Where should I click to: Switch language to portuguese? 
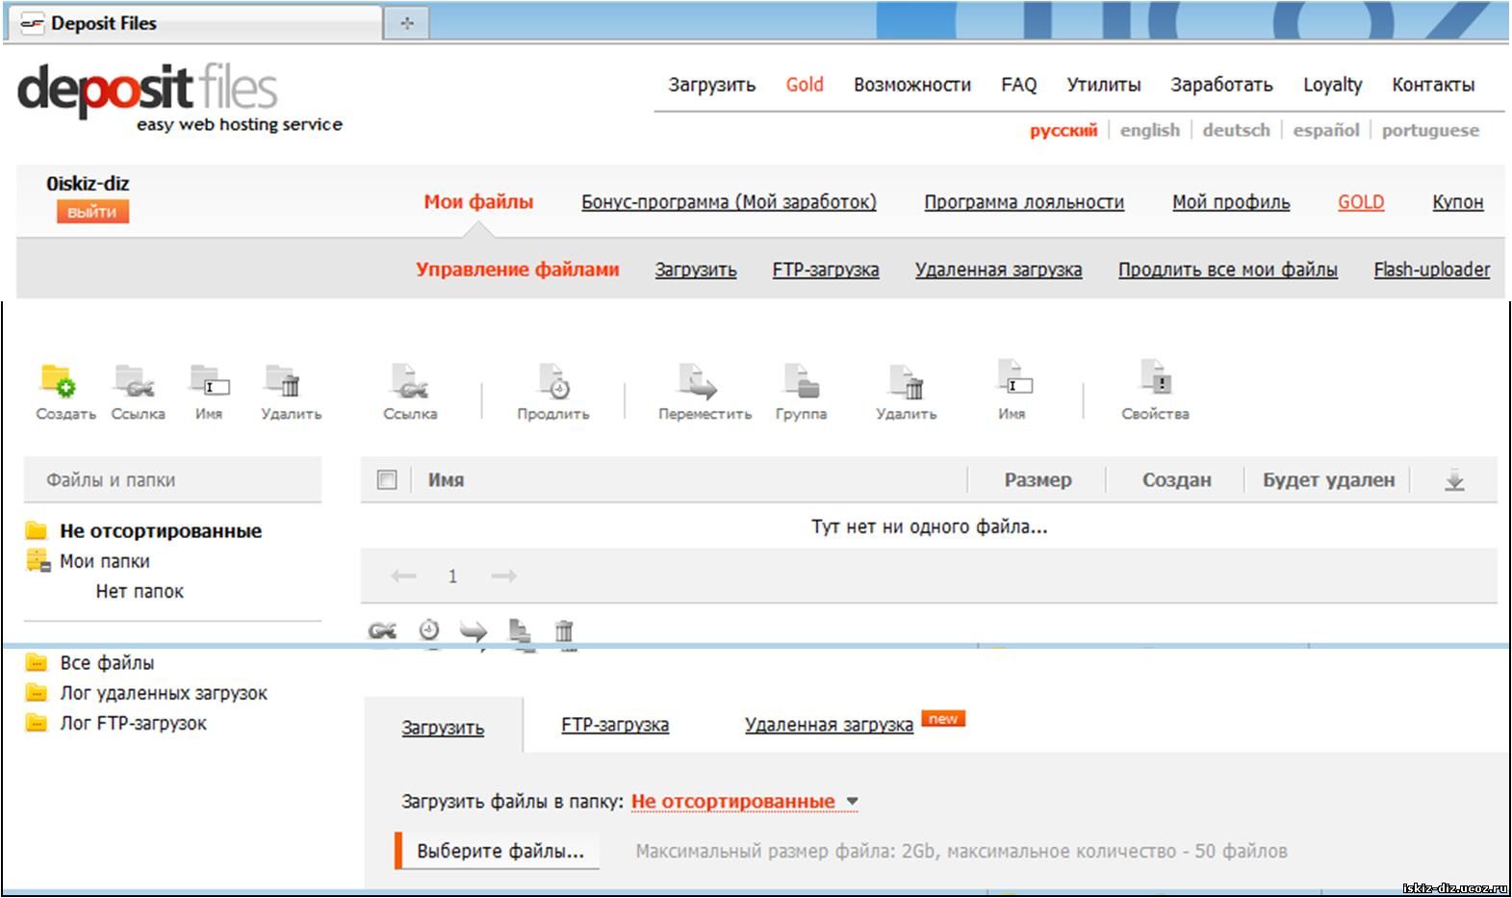[x=1431, y=130]
